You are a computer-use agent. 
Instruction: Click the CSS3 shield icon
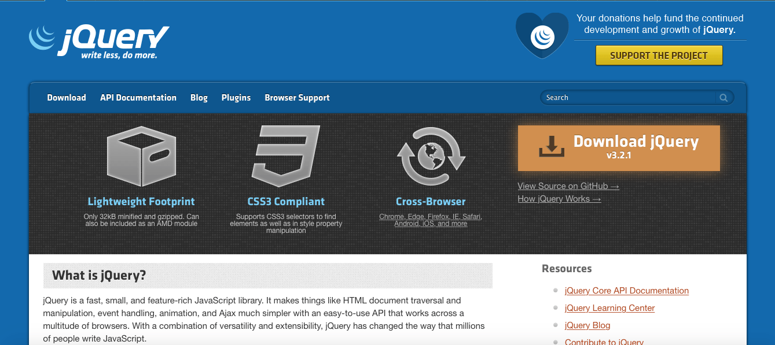click(x=285, y=153)
